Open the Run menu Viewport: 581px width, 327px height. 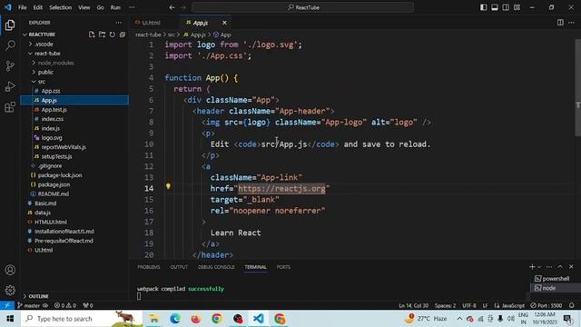point(115,7)
